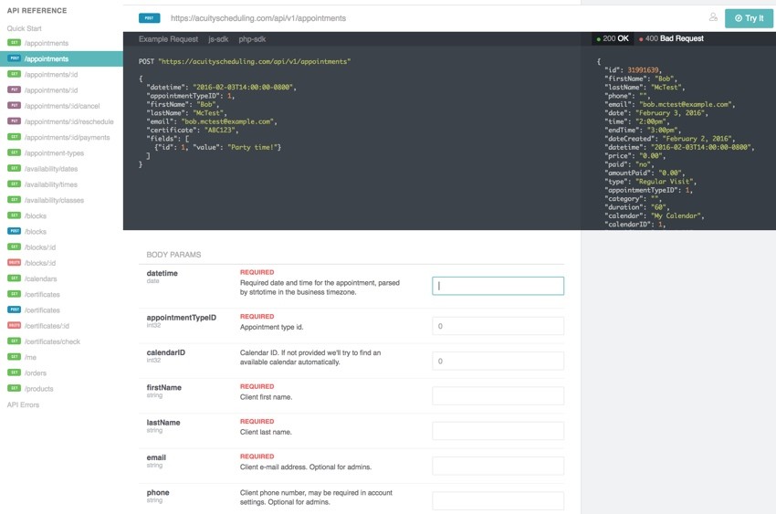Click the user account icon beside Try It
This screenshot has height=514, width=776.
[x=713, y=17]
